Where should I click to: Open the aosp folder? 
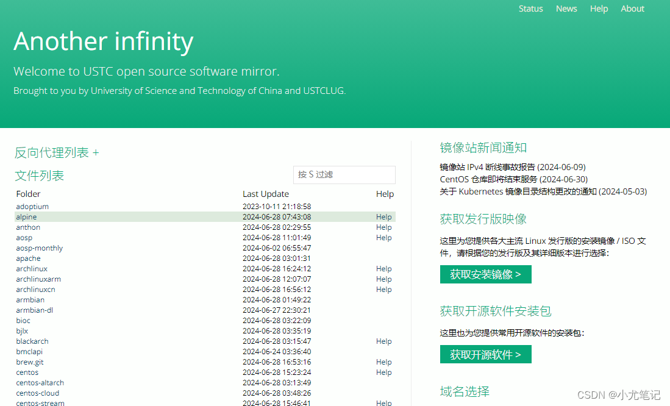(x=24, y=238)
